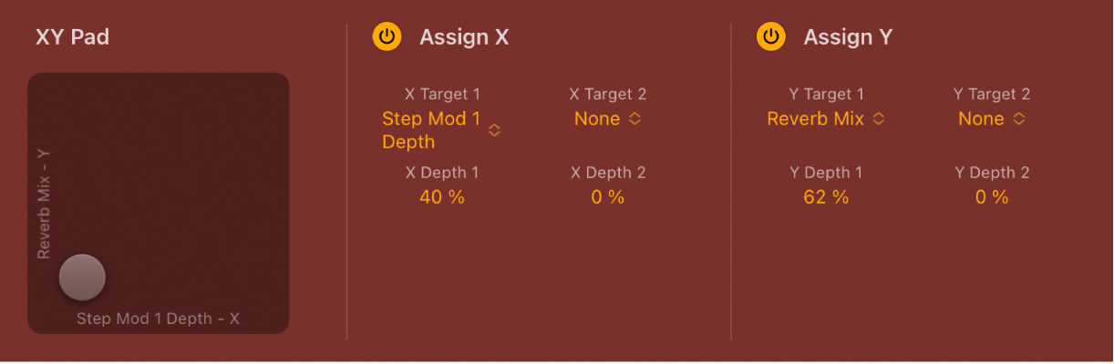
Task: Click the XY Pad heading label
Action: 72,37
